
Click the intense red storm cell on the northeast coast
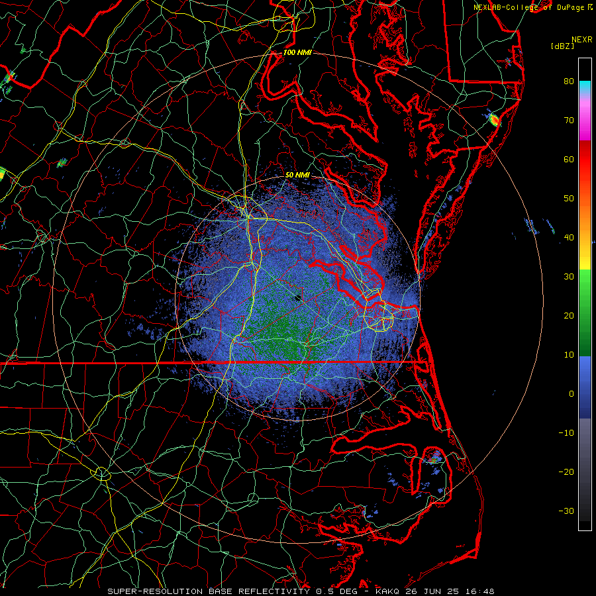[x=494, y=120]
